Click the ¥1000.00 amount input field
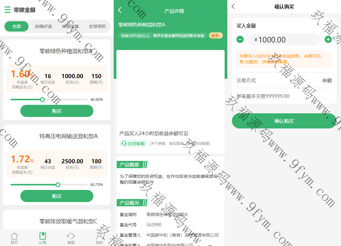The height and width of the screenshot is (246, 341). coord(284,40)
